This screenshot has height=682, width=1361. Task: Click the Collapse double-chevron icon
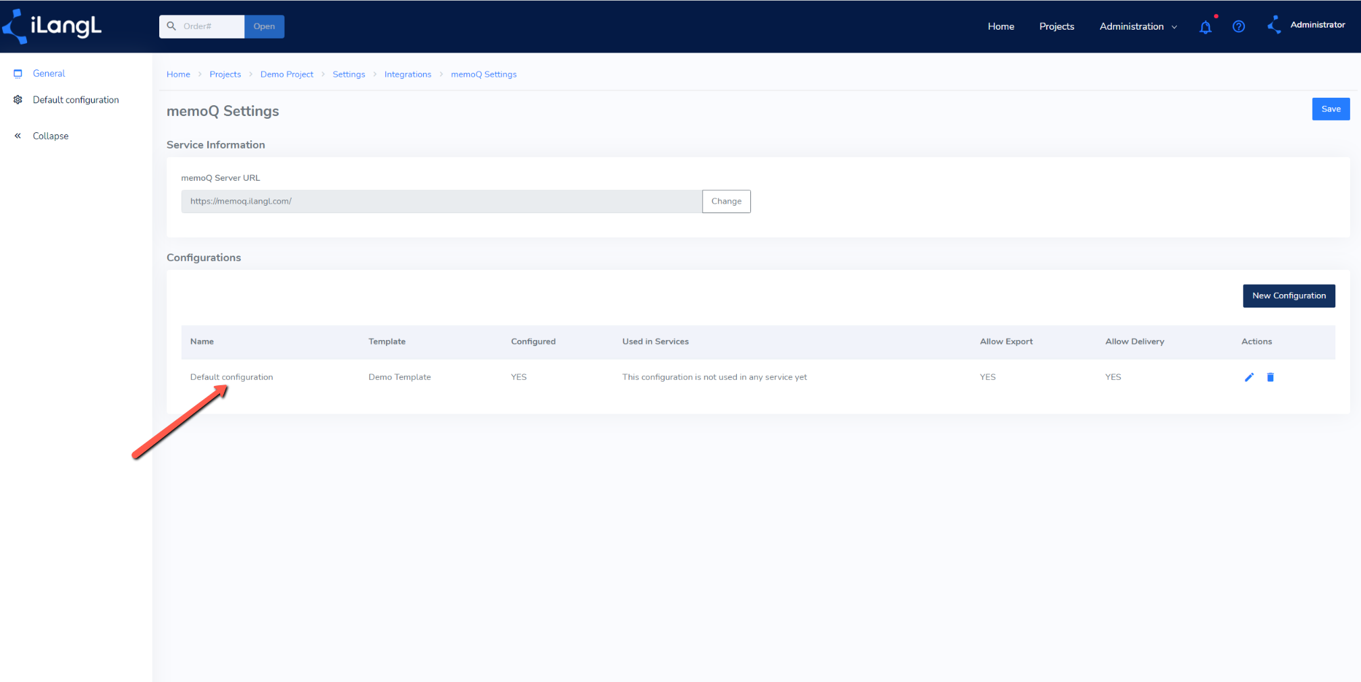click(18, 136)
